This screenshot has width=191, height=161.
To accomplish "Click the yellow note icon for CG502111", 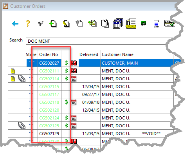I will [13, 71].
